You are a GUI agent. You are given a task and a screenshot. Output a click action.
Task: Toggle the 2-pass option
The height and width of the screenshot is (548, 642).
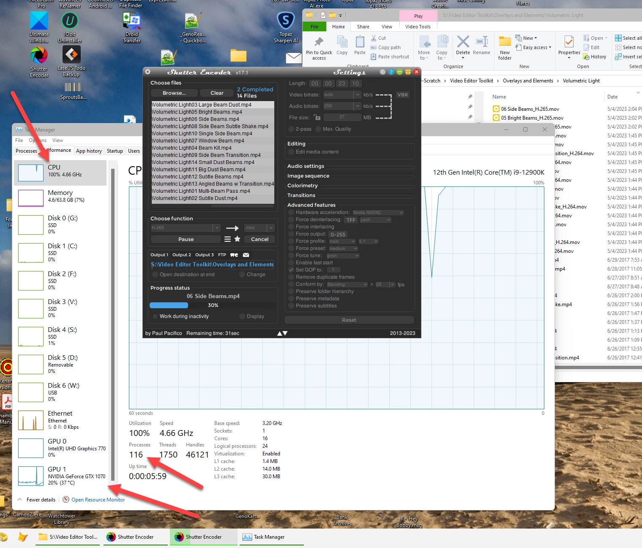[x=291, y=129]
